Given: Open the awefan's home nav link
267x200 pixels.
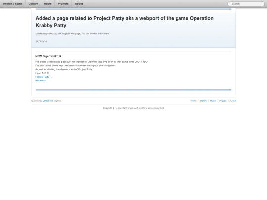Looking at the screenshot, I should pos(12,4).
